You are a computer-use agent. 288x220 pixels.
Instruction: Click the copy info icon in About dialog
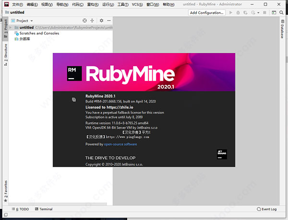click(73, 100)
